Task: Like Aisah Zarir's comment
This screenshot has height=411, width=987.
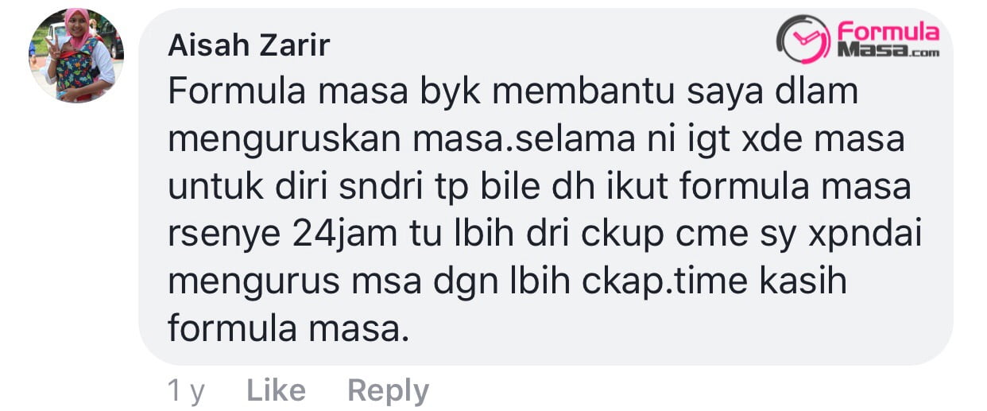Action: (276, 390)
